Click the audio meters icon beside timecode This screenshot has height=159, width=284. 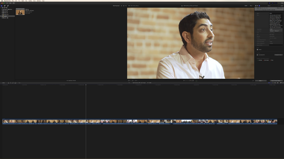tap(196, 81)
